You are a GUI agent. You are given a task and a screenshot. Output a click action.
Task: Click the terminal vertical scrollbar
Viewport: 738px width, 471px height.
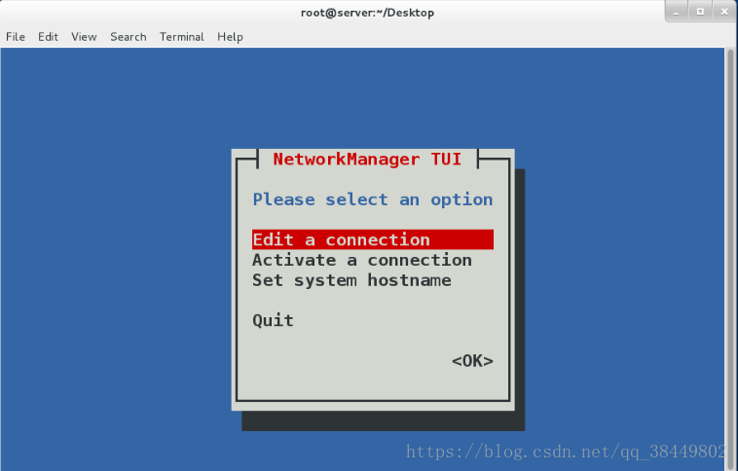(730, 259)
